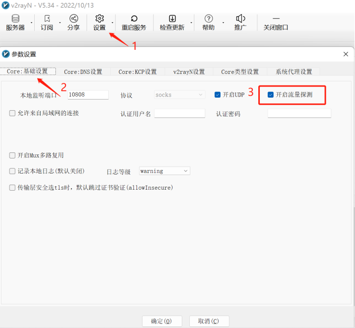Viewport: 355px width, 328px height.
Task: Click the 认证用户名 input field
Action: tap(180, 113)
